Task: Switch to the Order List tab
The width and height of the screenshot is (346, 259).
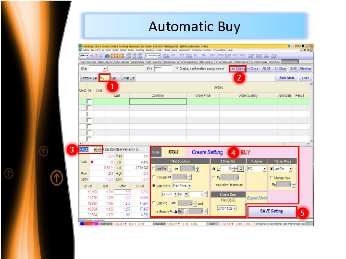Action: [128, 78]
